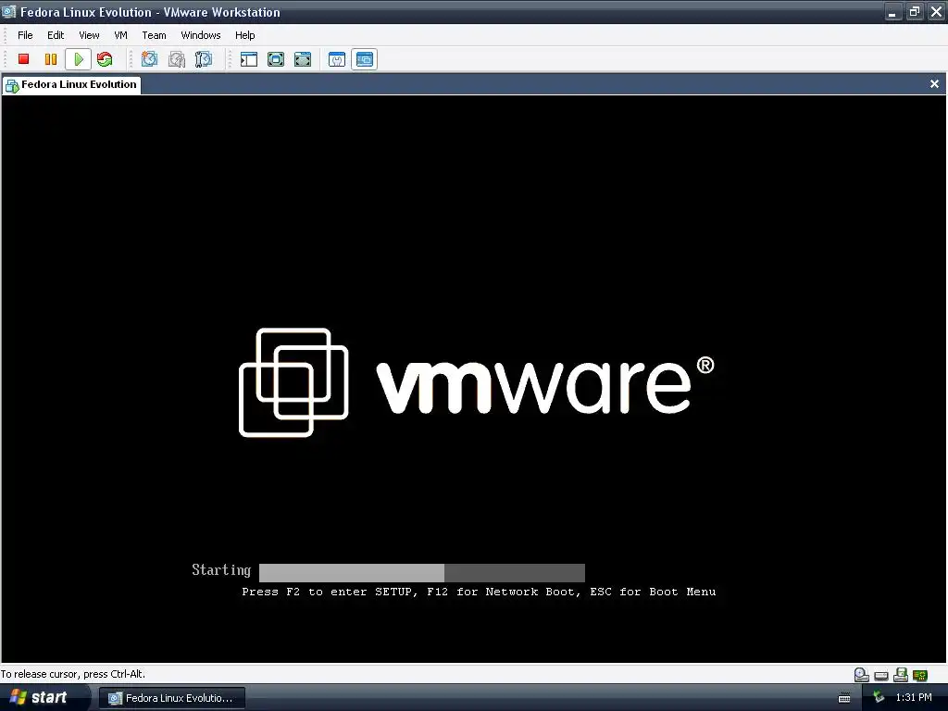Click the safely remove hardware tray icon

[x=879, y=697]
